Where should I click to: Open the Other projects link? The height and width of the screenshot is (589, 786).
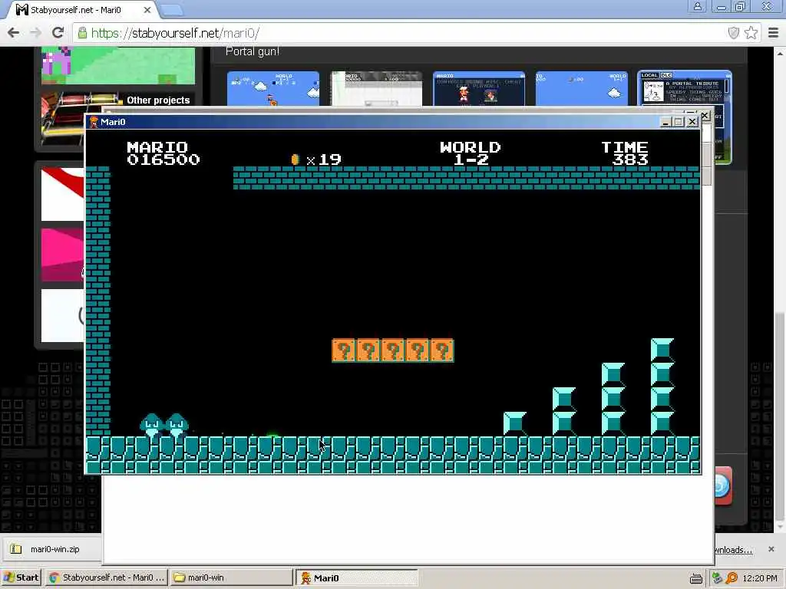coord(158,100)
